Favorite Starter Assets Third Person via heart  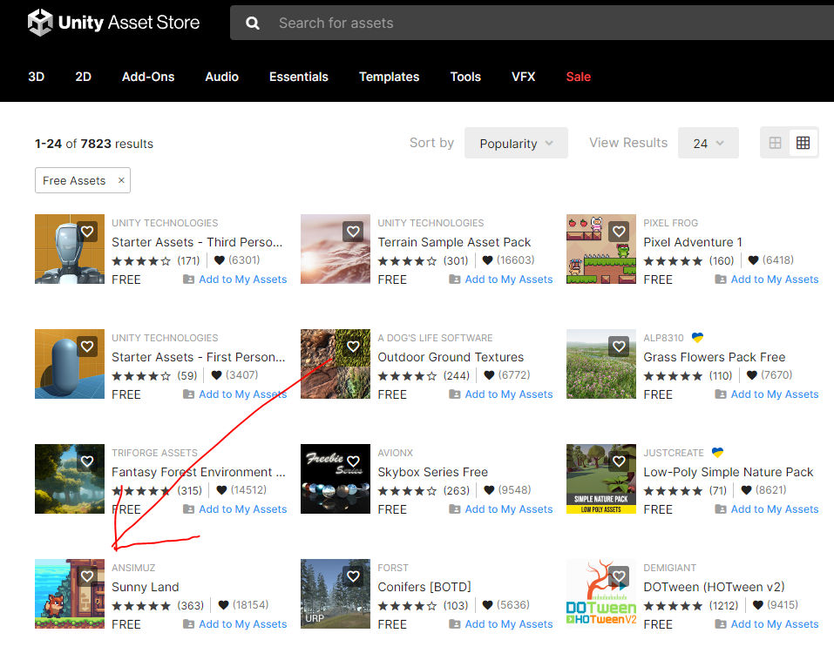(87, 231)
